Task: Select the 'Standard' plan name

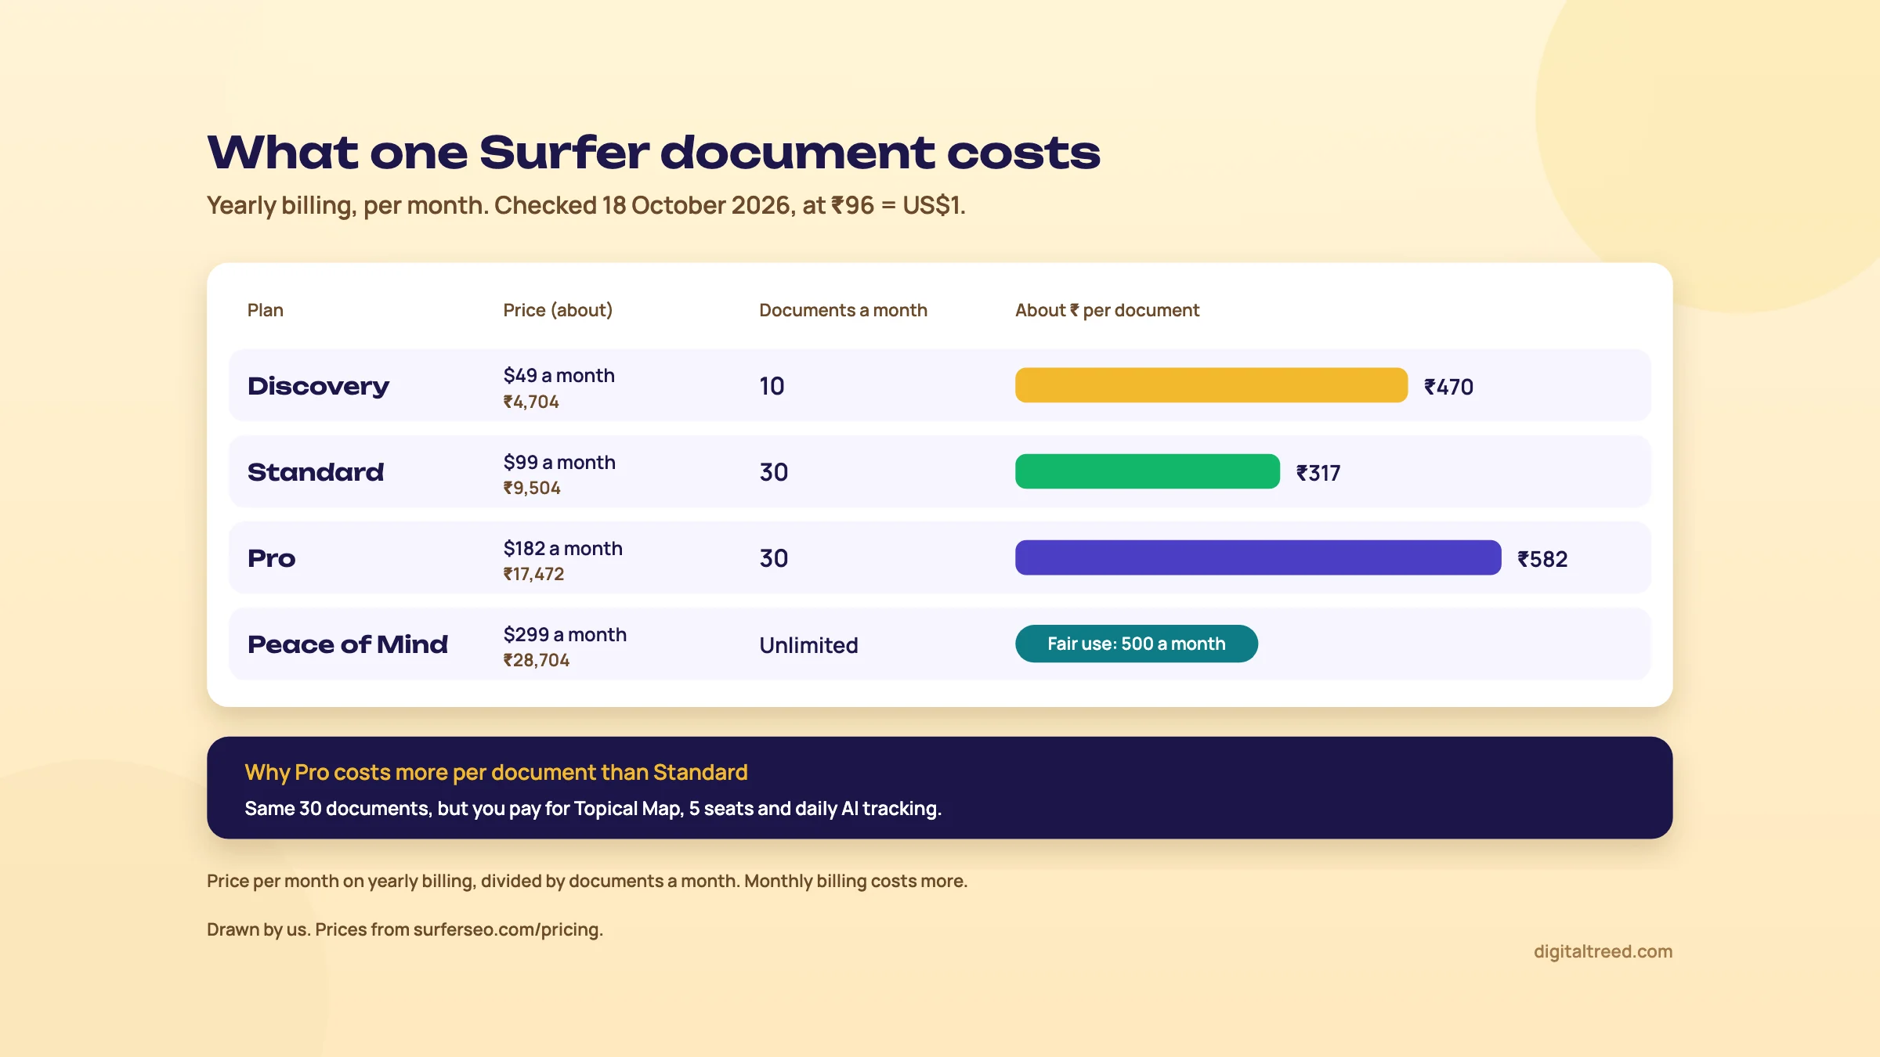Action: [x=316, y=472]
